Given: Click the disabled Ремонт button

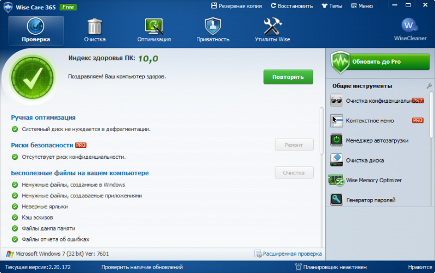Looking at the screenshot, I should coord(294,145).
